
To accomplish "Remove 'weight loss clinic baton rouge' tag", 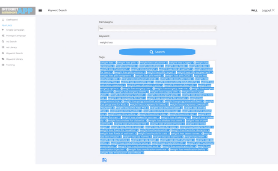I will point(180,111).
